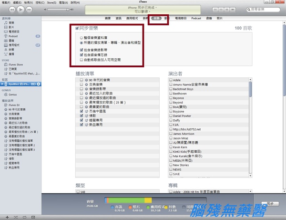Open the 應用程式 icon in sidebar library
Viewport: 286px width, 220px height.
6,45
